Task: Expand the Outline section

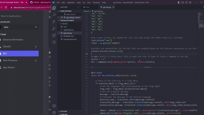Action: tap(63, 111)
